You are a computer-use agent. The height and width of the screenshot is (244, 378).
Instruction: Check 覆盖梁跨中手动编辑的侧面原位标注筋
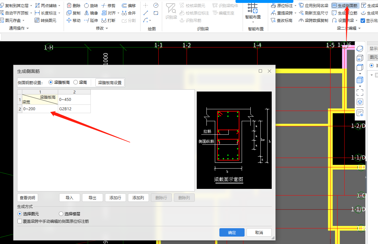pyautogui.click(x=20, y=221)
